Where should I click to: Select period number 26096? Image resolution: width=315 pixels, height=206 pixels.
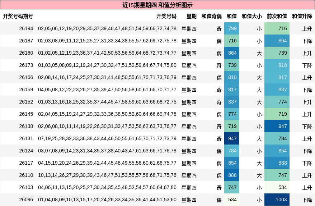(26, 200)
